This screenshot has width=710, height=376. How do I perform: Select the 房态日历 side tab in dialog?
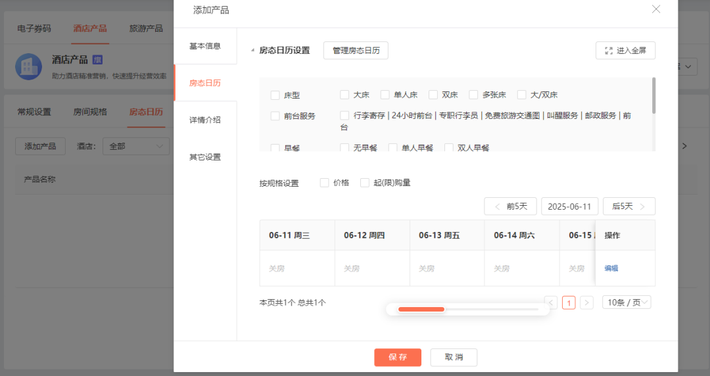click(205, 83)
